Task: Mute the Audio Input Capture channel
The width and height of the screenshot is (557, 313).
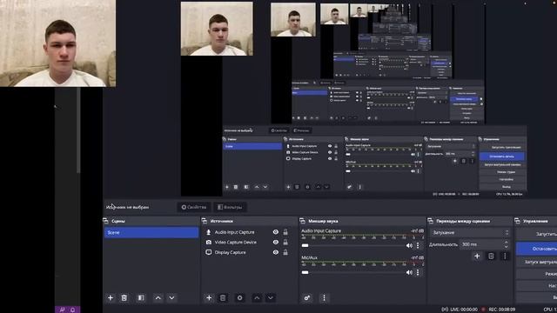Action: click(x=409, y=245)
